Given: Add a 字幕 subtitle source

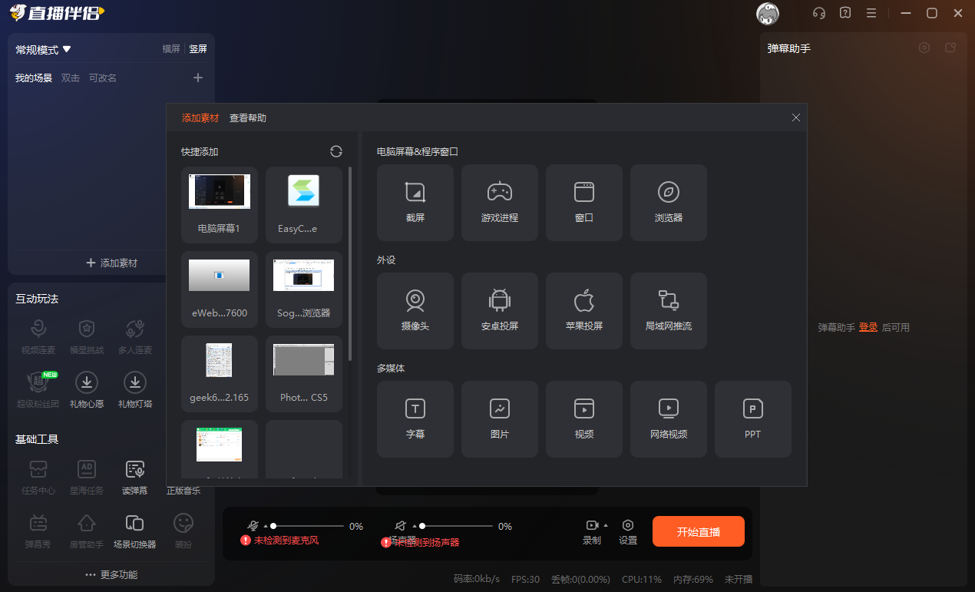Looking at the screenshot, I should point(415,418).
